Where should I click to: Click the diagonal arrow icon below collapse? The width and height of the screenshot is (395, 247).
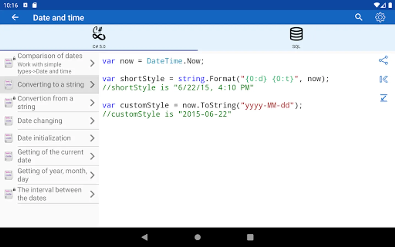(383, 98)
